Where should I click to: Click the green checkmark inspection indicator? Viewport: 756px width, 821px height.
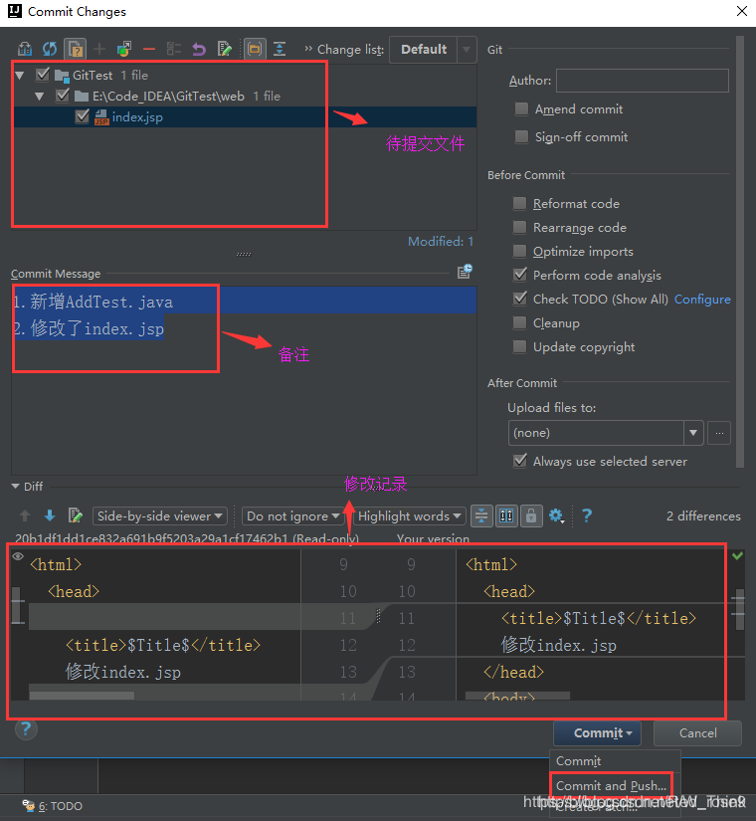738,555
